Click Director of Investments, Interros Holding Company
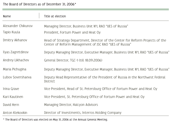Viewport: 176px width, 124px height. [83, 113]
